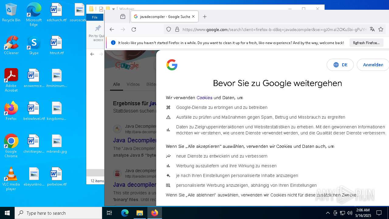Screen dimensions: 389x219
Task: Bookmark this page with star icon
Action: tap(381, 30)
